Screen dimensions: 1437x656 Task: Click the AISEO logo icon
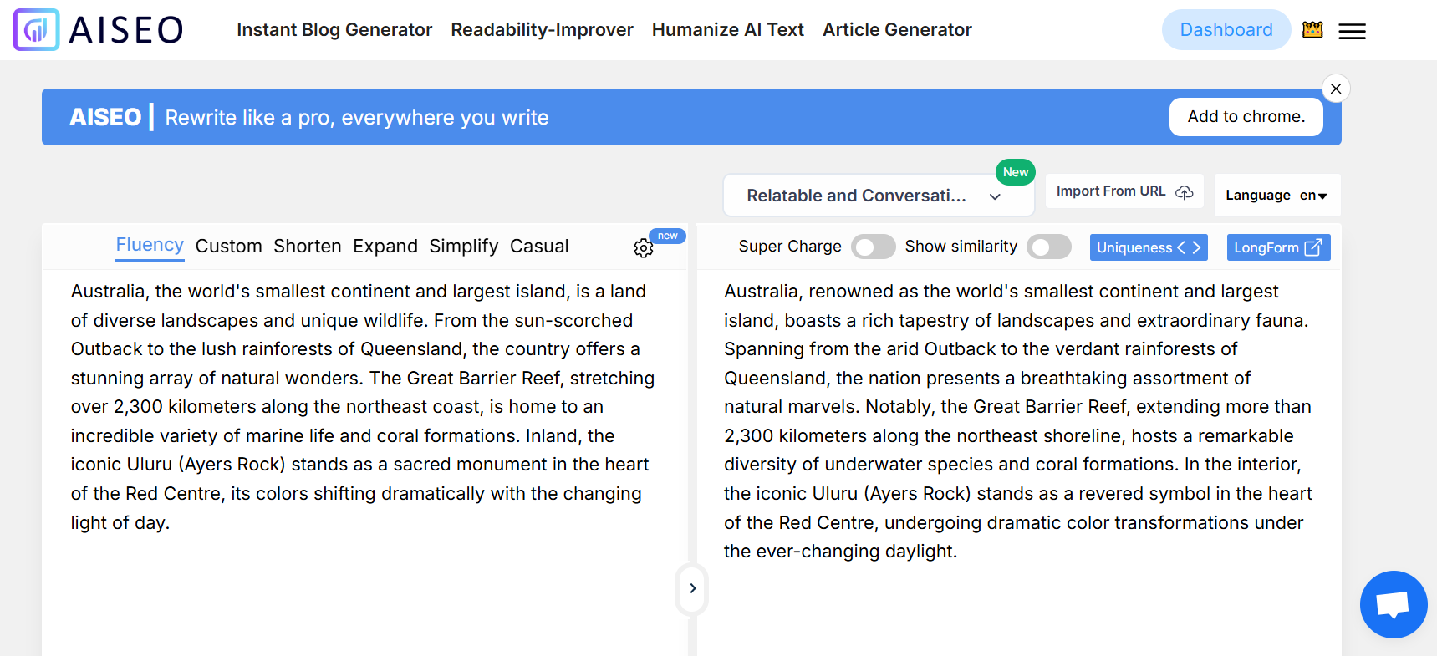point(37,30)
